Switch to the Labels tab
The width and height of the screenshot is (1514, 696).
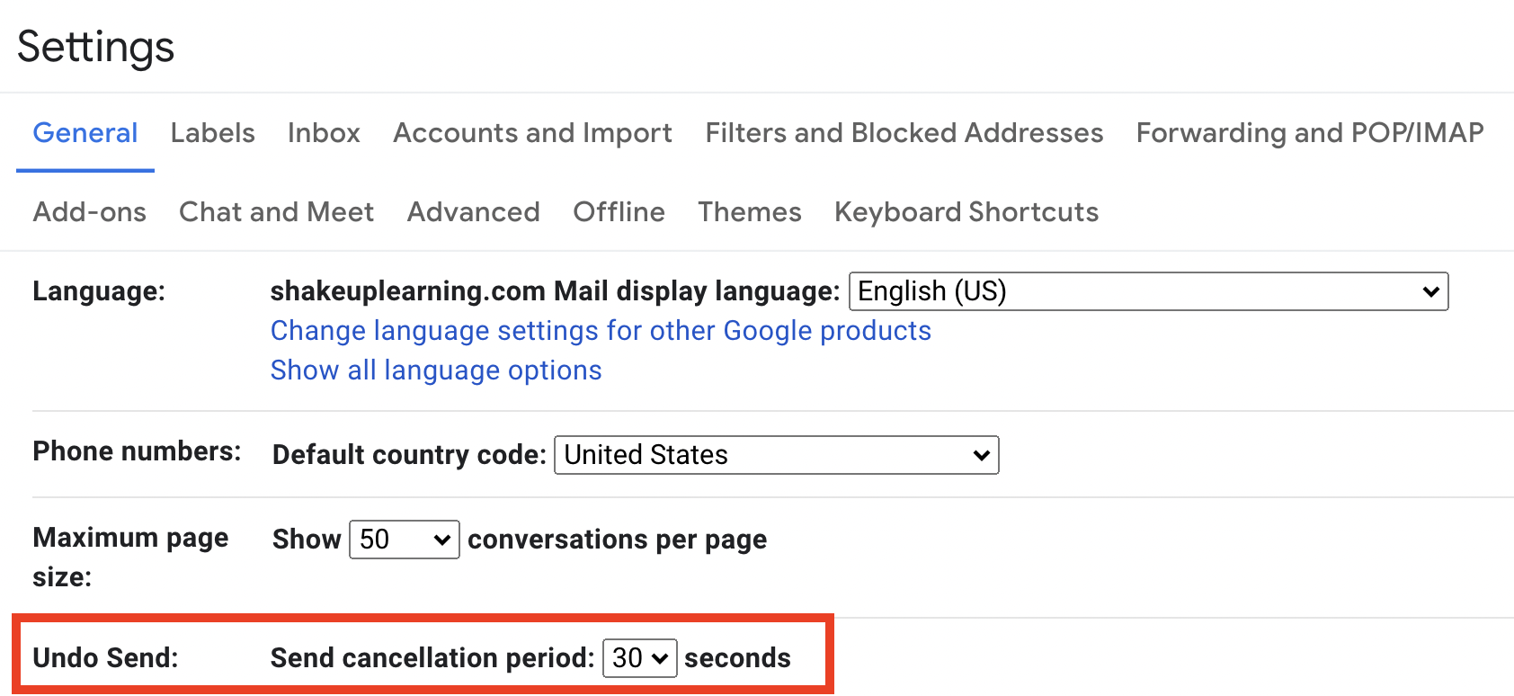213,133
